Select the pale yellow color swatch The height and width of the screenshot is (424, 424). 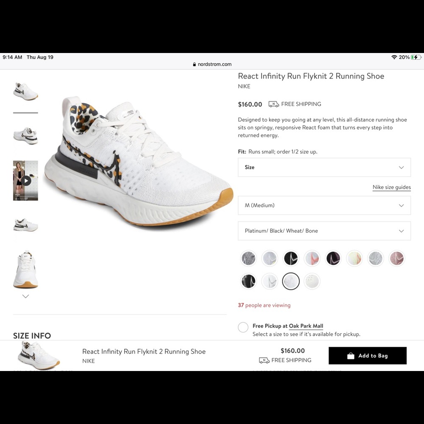pyautogui.click(x=354, y=258)
